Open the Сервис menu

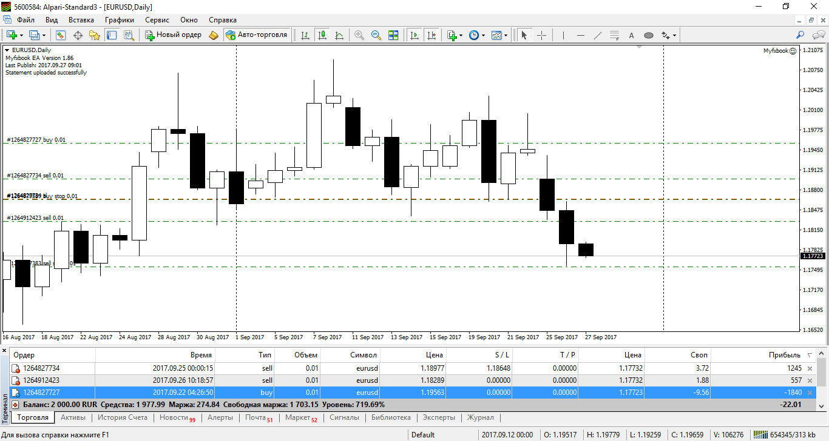(157, 20)
